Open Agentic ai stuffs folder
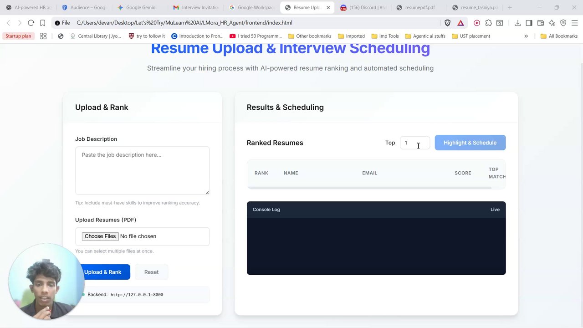The width and height of the screenshot is (583, 328). pyautogui.click(x=425, y=36)
